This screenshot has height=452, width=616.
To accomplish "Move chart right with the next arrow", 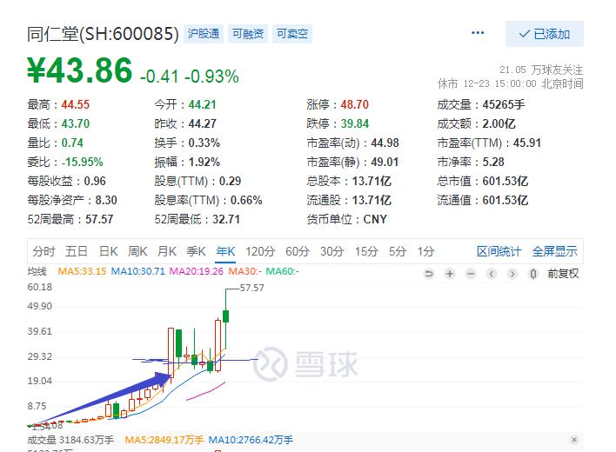I will pos(512,274).
